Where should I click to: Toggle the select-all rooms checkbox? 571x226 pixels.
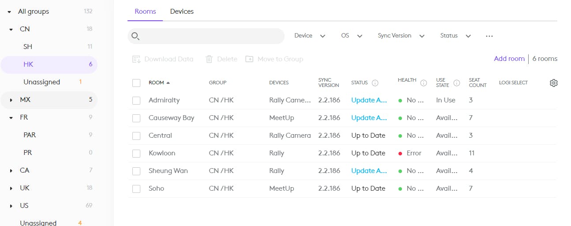pos(136,83)
